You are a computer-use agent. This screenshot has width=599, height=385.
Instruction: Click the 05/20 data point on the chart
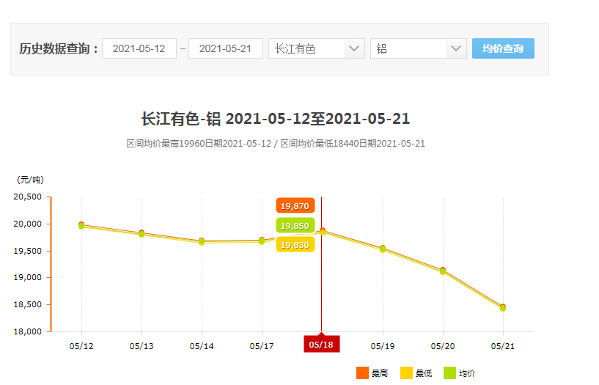[443, 271]
